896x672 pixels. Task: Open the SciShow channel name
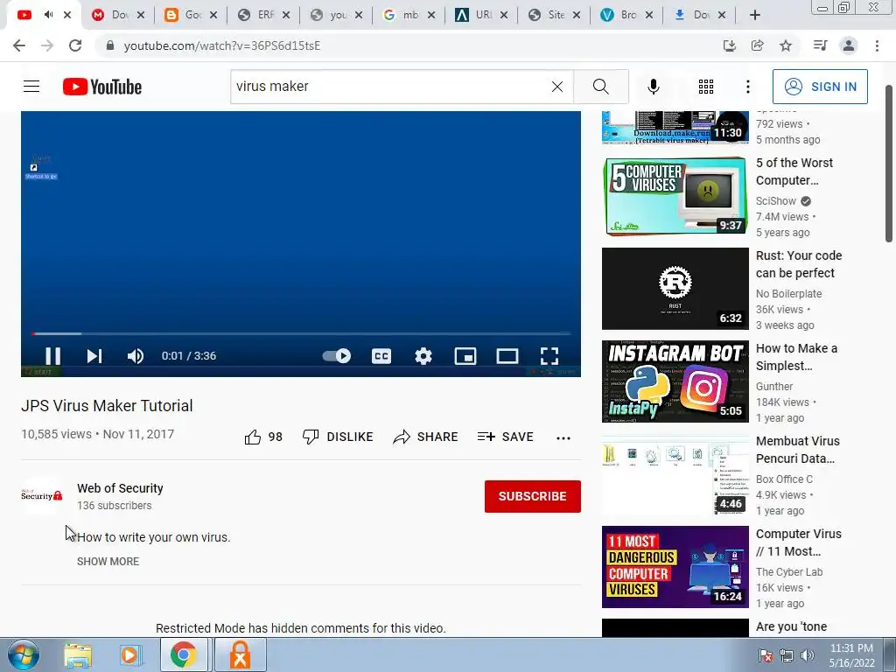776,201
